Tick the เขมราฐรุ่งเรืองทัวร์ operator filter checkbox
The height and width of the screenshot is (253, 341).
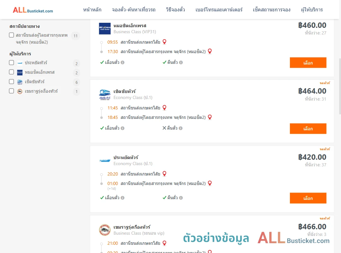pyautogui.click(x=12, y=91)
